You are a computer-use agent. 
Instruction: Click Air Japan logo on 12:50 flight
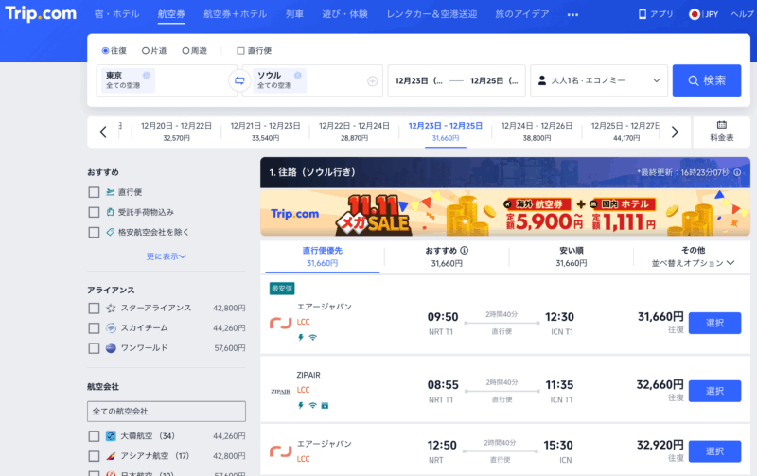point(280,451)
